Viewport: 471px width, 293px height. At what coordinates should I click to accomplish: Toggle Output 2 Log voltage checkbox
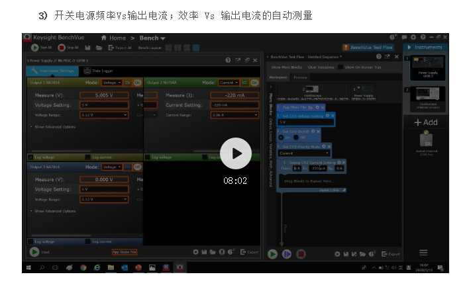point(148,157)
